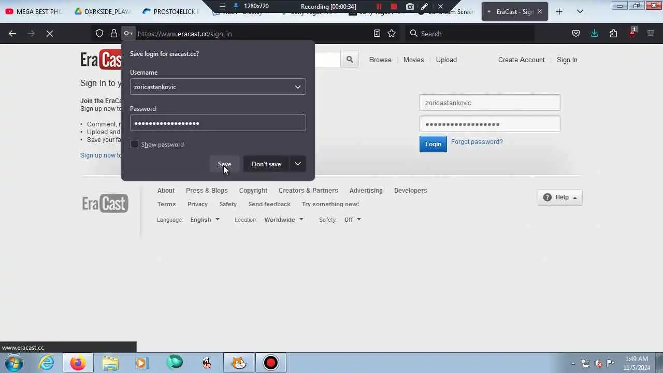Switch to MEGA BEST PHO tab

(x=34, y=11)
